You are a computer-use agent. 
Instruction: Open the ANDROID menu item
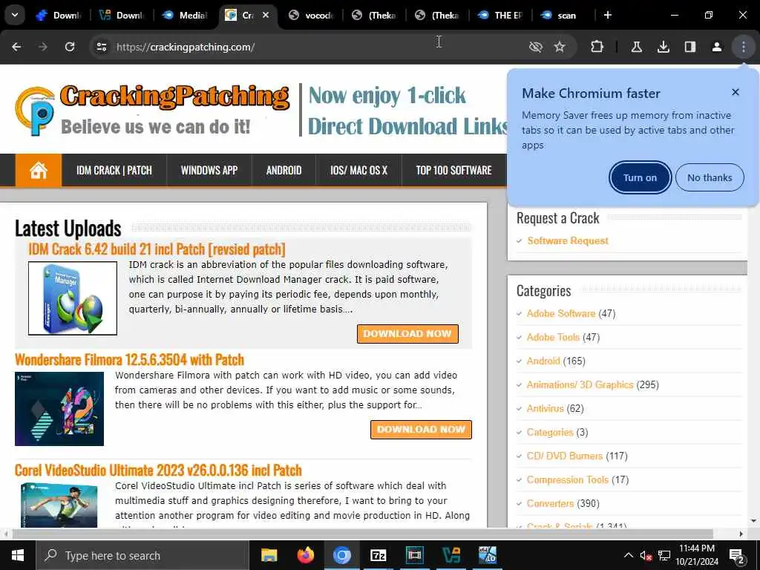[284, 170]
